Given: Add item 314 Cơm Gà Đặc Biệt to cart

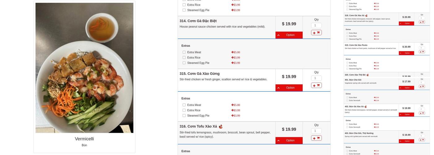Looking at the screenshot, I should pyautogui.click(x=316, y=33).
